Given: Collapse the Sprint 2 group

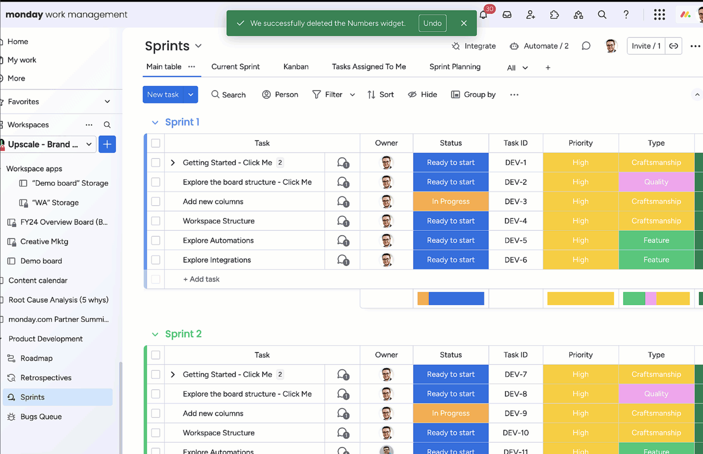Looking at the screenshot, I should pos(155,334).
